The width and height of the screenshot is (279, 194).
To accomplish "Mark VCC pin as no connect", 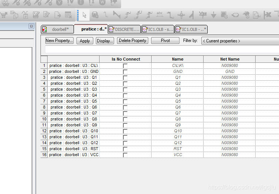I will click(x=125, y=155).
